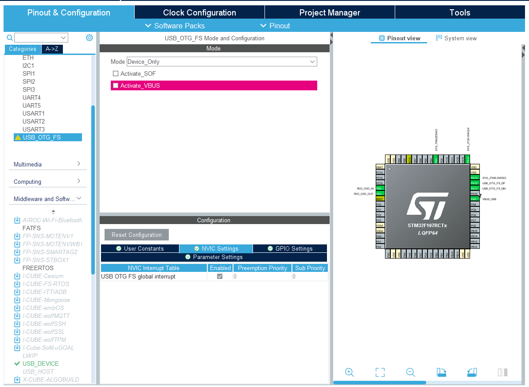Expand the Multimedia category
This screenshot has width=529, height=387.
pos(78,164)
